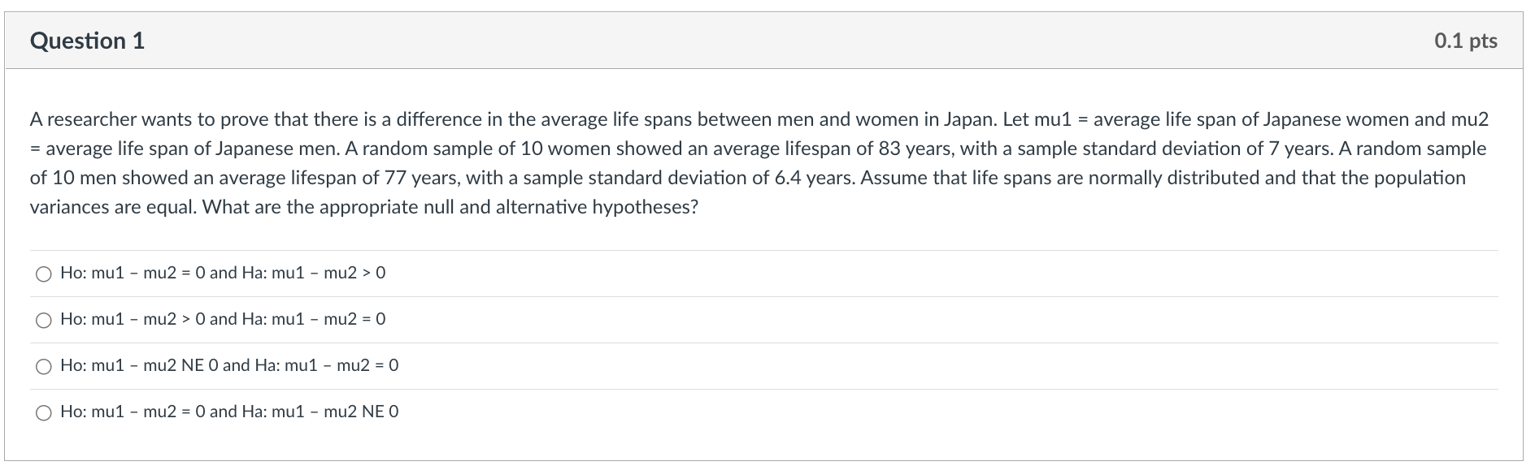Choose radio circle for Ho: mu1 – mu2 > 0
1535x470 pixels.
click(x=43, y=320)
